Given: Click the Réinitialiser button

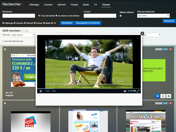Looking at the screenshot, I should (x=67, y=23).
